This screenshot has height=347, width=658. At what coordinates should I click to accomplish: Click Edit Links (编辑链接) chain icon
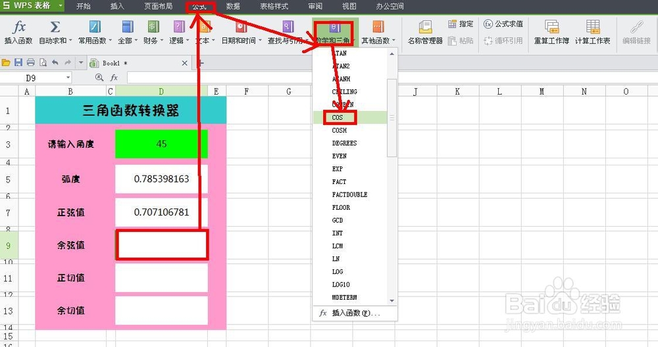(x=636, y=27)
